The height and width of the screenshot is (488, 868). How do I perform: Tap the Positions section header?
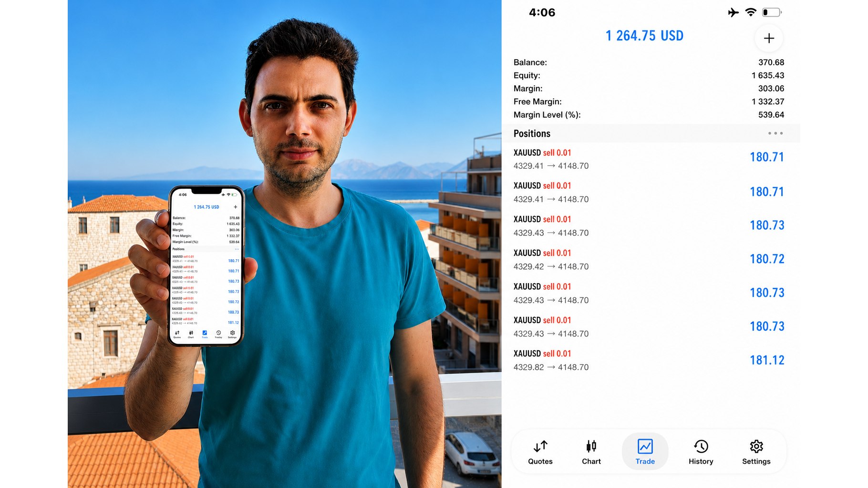651,133
